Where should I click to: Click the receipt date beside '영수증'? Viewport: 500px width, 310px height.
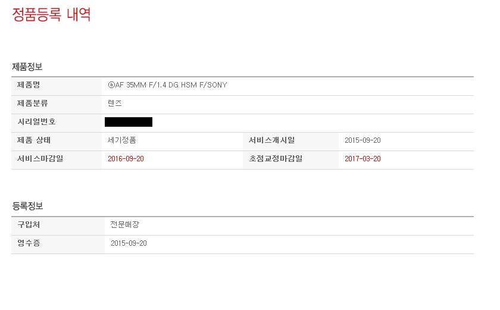point(129,243)
